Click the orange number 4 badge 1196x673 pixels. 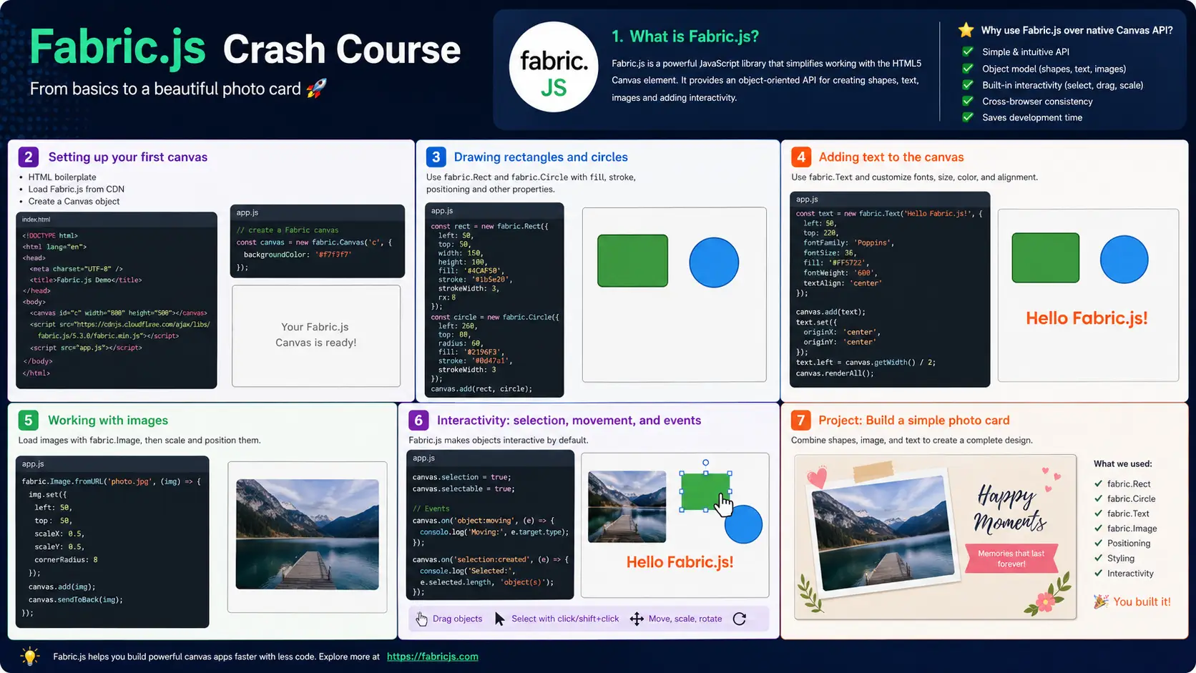click(800, 157)
